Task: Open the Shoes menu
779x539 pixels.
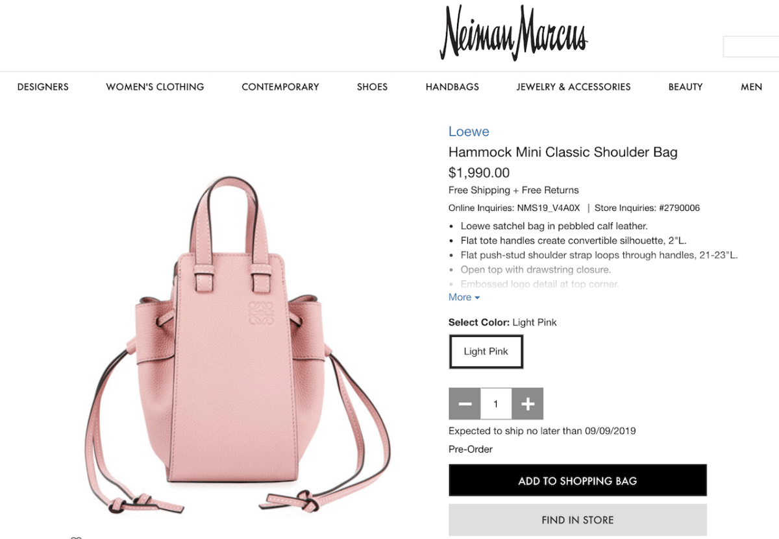Action: (372, 87)
